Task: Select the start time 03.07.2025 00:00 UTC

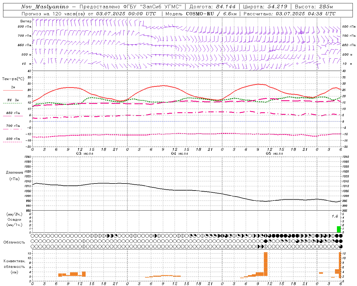Action: [126, 13]
